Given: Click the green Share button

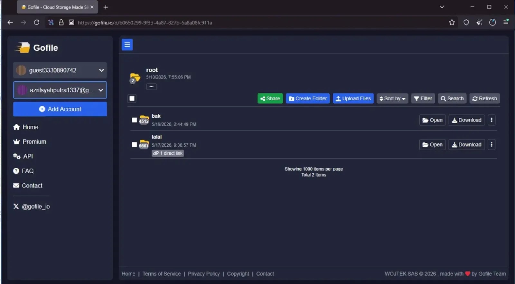Looking at the screenshot, I should [270, 98].
